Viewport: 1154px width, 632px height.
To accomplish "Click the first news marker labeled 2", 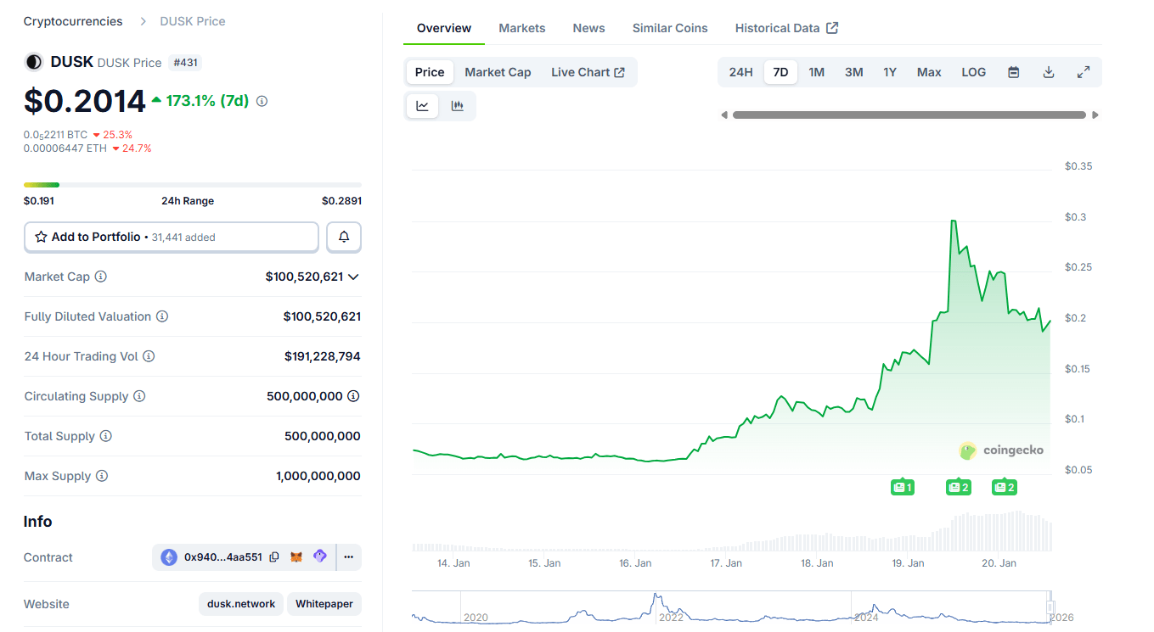I will [x=959, y=487].
